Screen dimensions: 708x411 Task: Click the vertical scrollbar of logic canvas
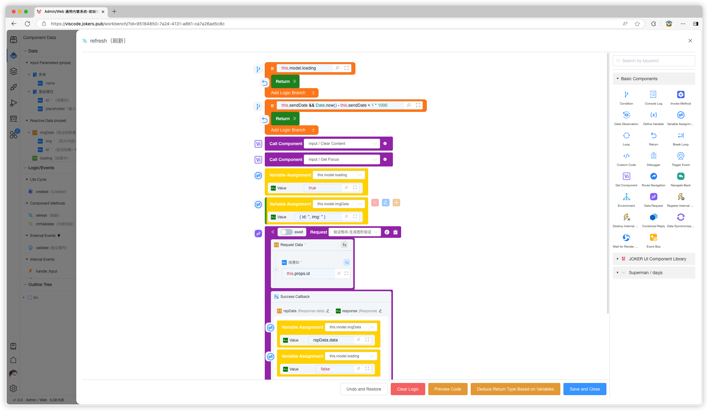tap(608, 183)
